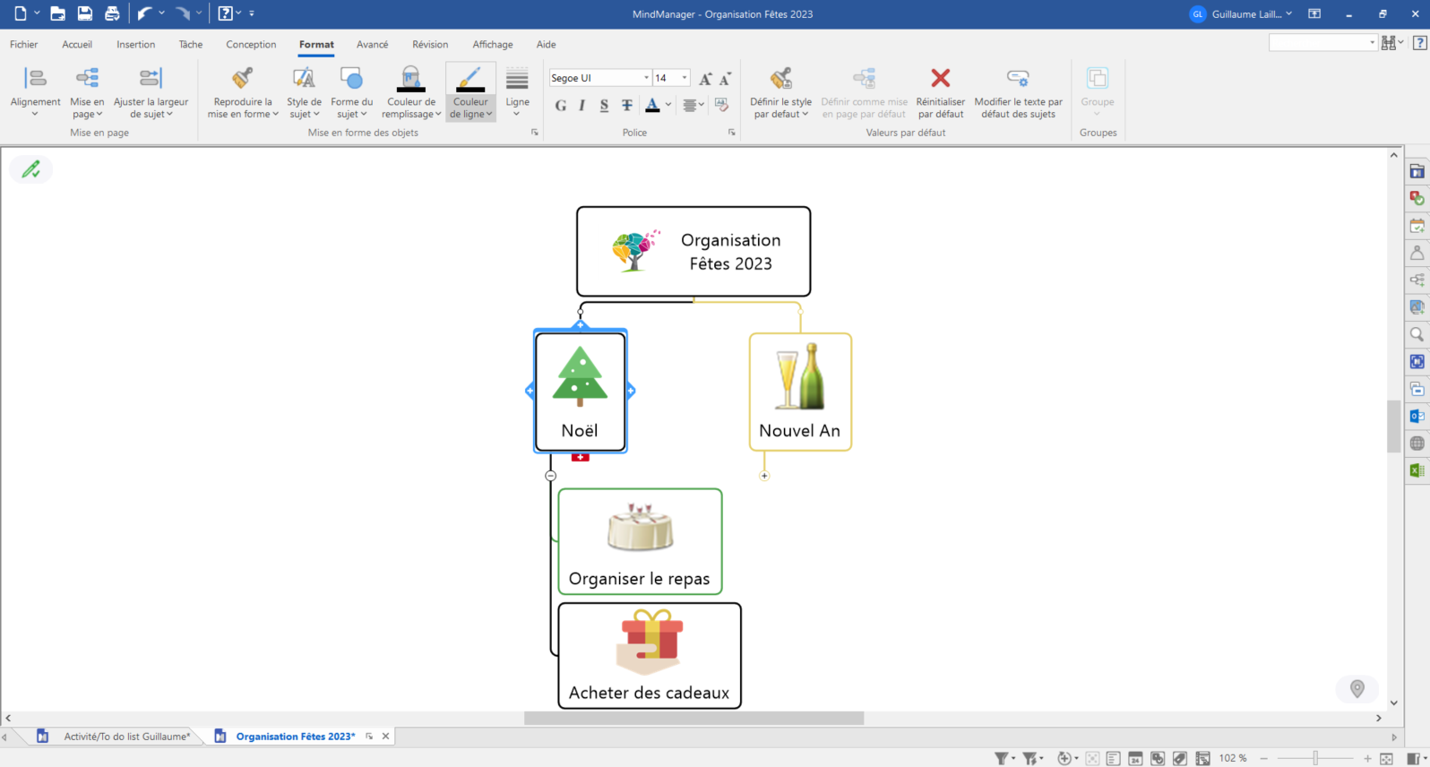Click the Save disk icon in title bar
The height and width of the screenshot is (767, 1430).
(84, 13)
